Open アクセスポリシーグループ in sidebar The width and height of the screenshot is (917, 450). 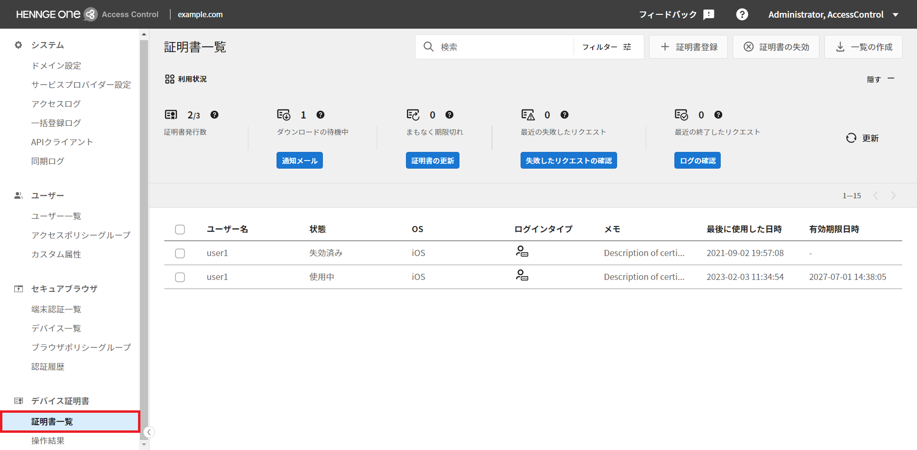tap(81, 235)
